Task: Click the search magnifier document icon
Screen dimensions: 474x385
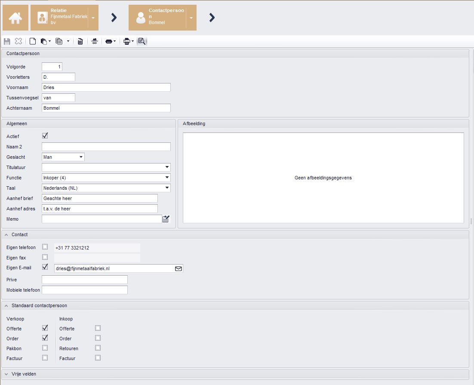Action: tap(142, 41)
